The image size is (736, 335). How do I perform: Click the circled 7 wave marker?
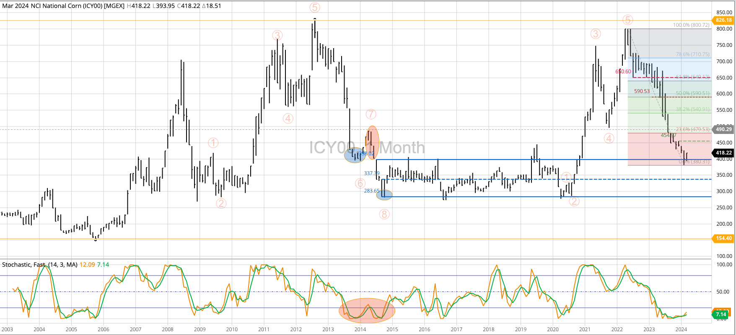(371, 114)
